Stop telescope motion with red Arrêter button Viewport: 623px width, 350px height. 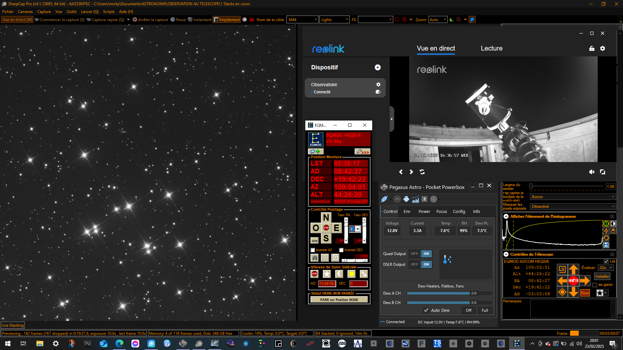point(573,281)
